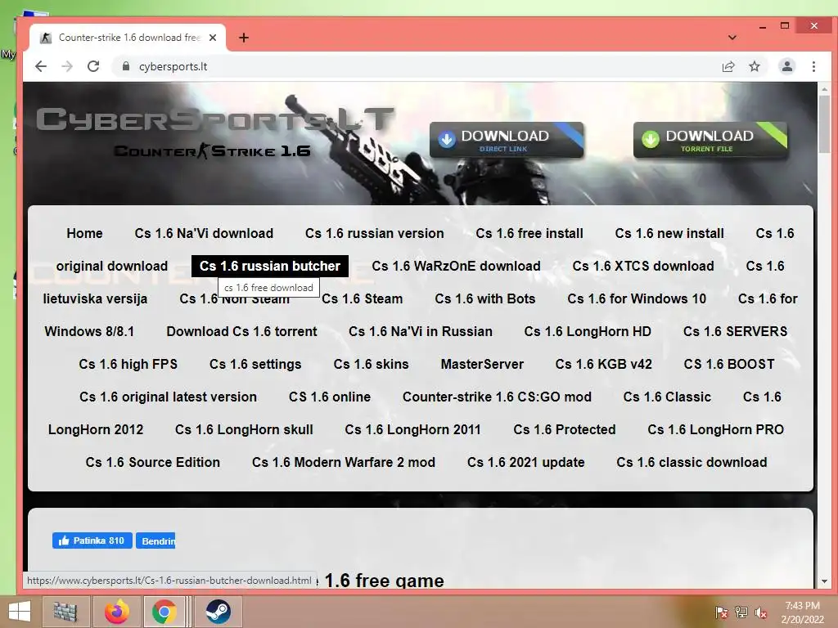The image size is (838, 628).
Task: Go back with the browser back arrow
Action: tap(41, 66)
